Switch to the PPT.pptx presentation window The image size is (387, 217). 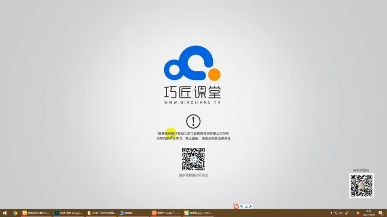[166, 213]
